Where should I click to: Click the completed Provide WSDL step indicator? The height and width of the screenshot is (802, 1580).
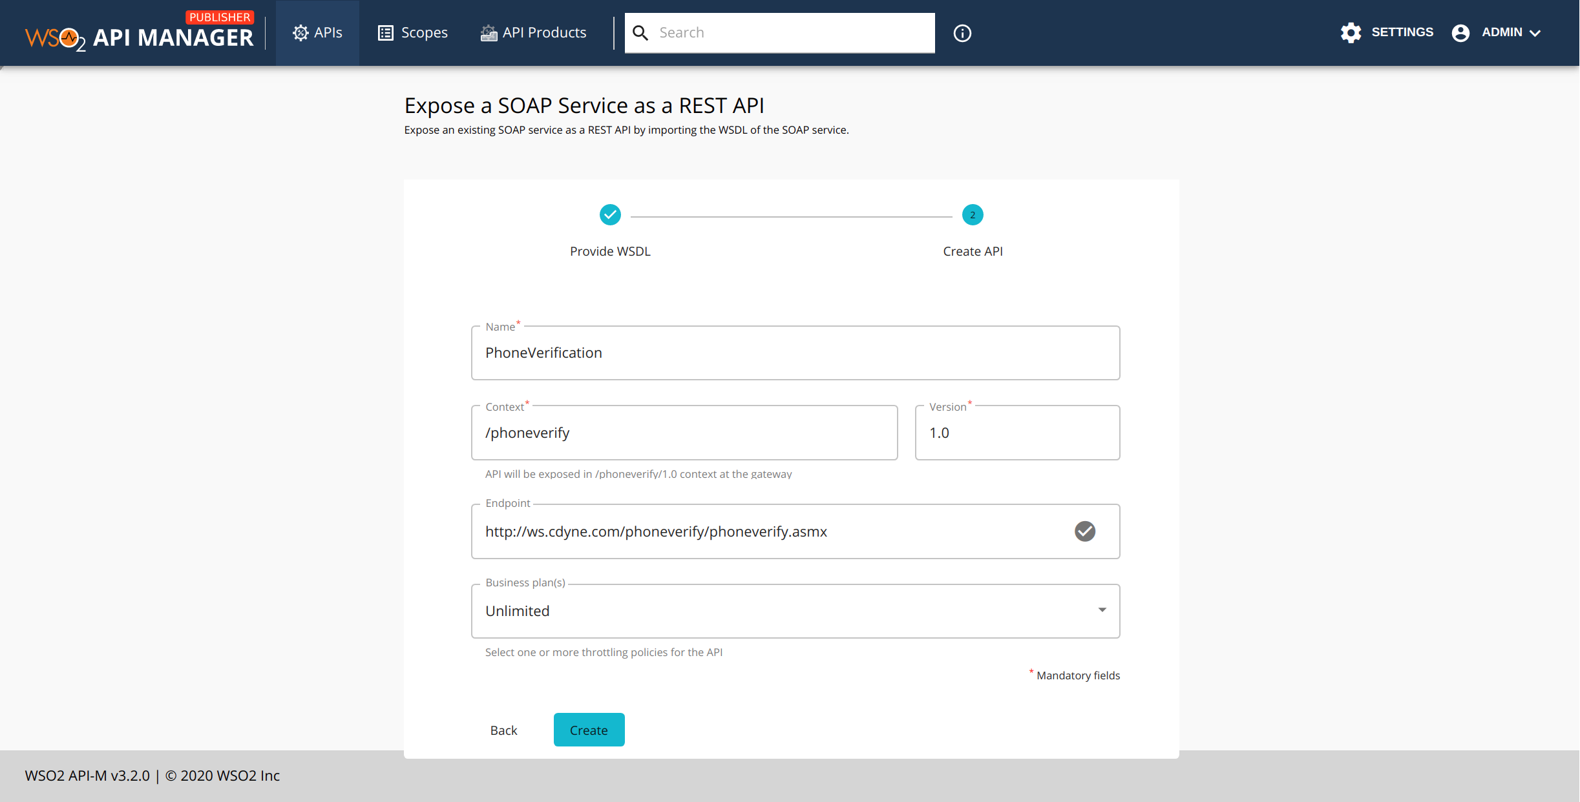click(609, 214)
